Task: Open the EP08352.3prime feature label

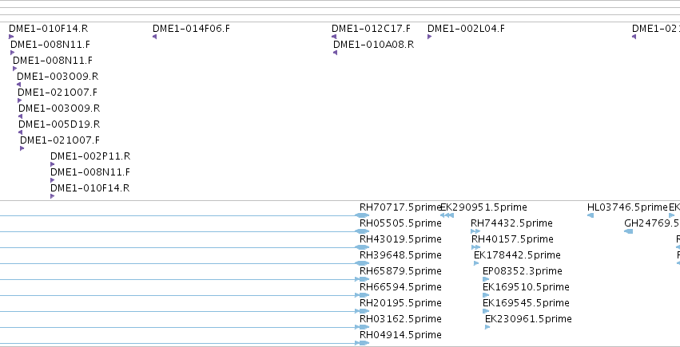Action: 523,271
